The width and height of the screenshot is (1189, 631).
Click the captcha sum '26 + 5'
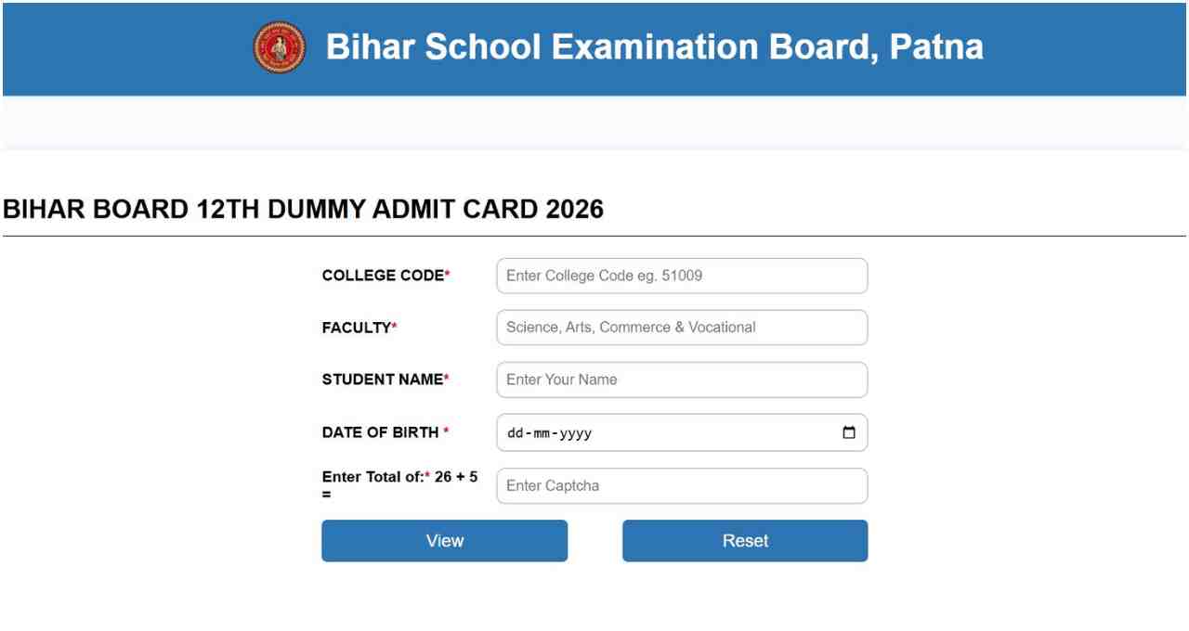tap(456, 477)
